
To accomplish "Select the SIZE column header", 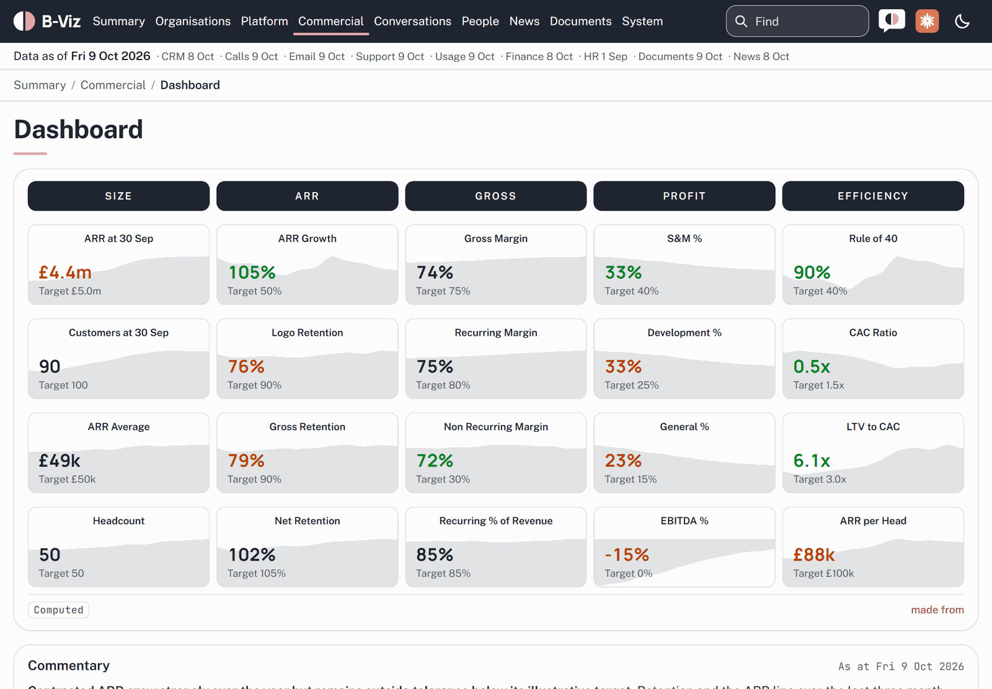I will pyautogui.click(x=118, y=196).
